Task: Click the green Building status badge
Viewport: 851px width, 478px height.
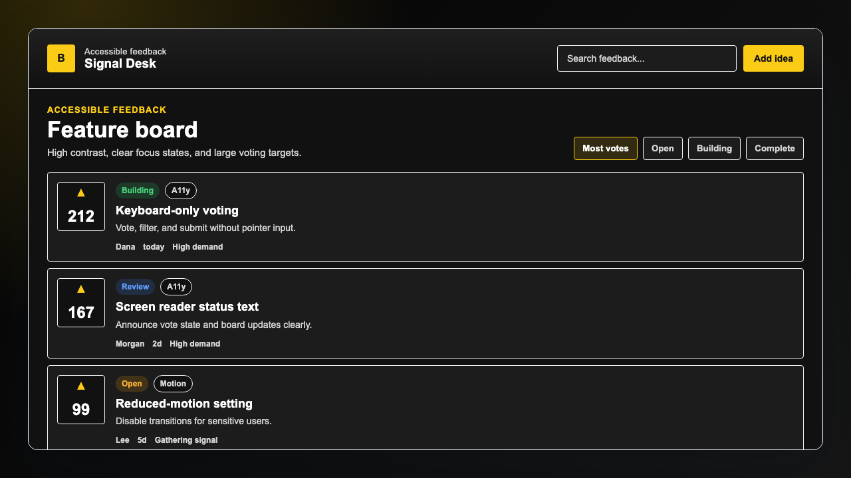Action: (x=138, y=191)
